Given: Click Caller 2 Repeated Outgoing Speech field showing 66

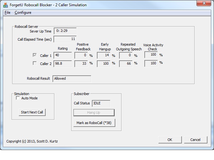Looking at the screenshot, I should [x=126, y=64].
